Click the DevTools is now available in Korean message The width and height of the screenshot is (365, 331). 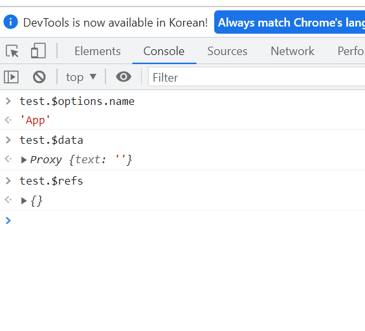click(x=115, y=23)
